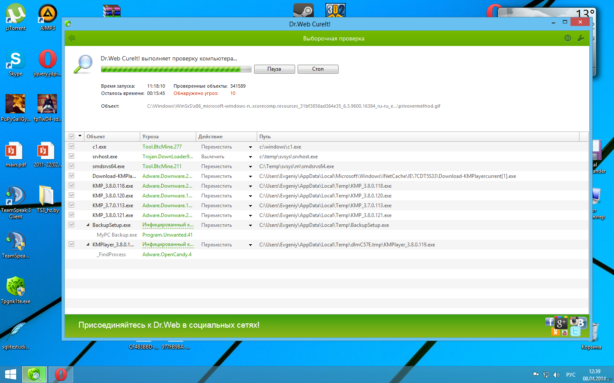Viewport: 614px width, 383px height.
Task: Open action dropdown for KMPlayer_3.8.0.1... row
Action: (x=250, y=245)
